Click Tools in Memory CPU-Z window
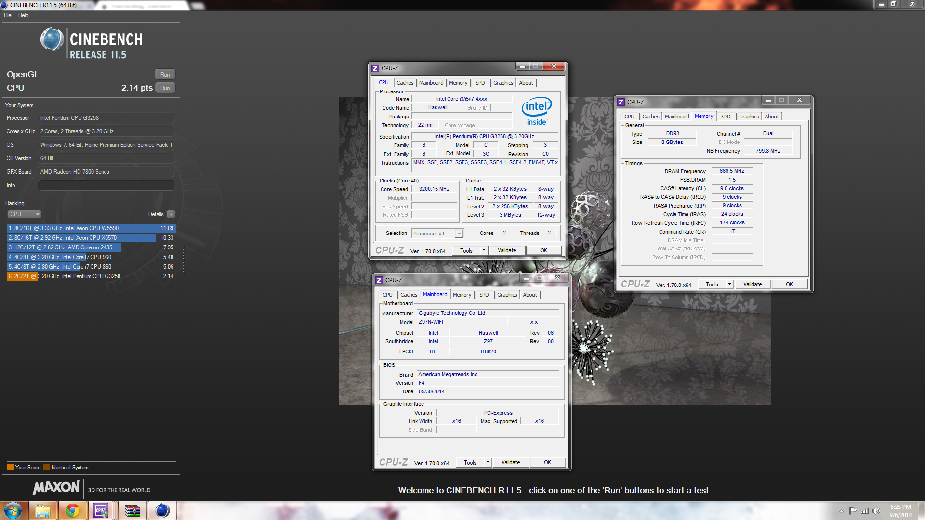Screen dimensions: 925x520 point(712,284)
